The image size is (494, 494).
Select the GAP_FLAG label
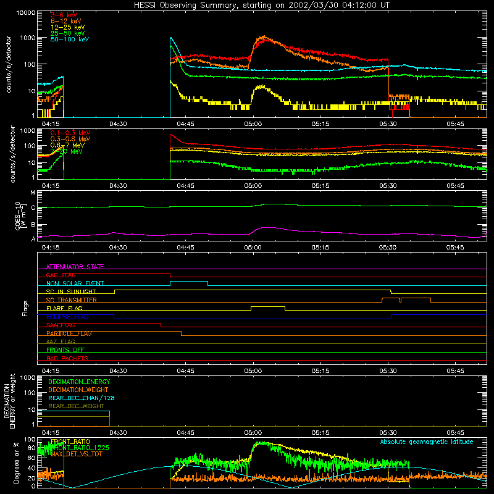click(61, 275)
